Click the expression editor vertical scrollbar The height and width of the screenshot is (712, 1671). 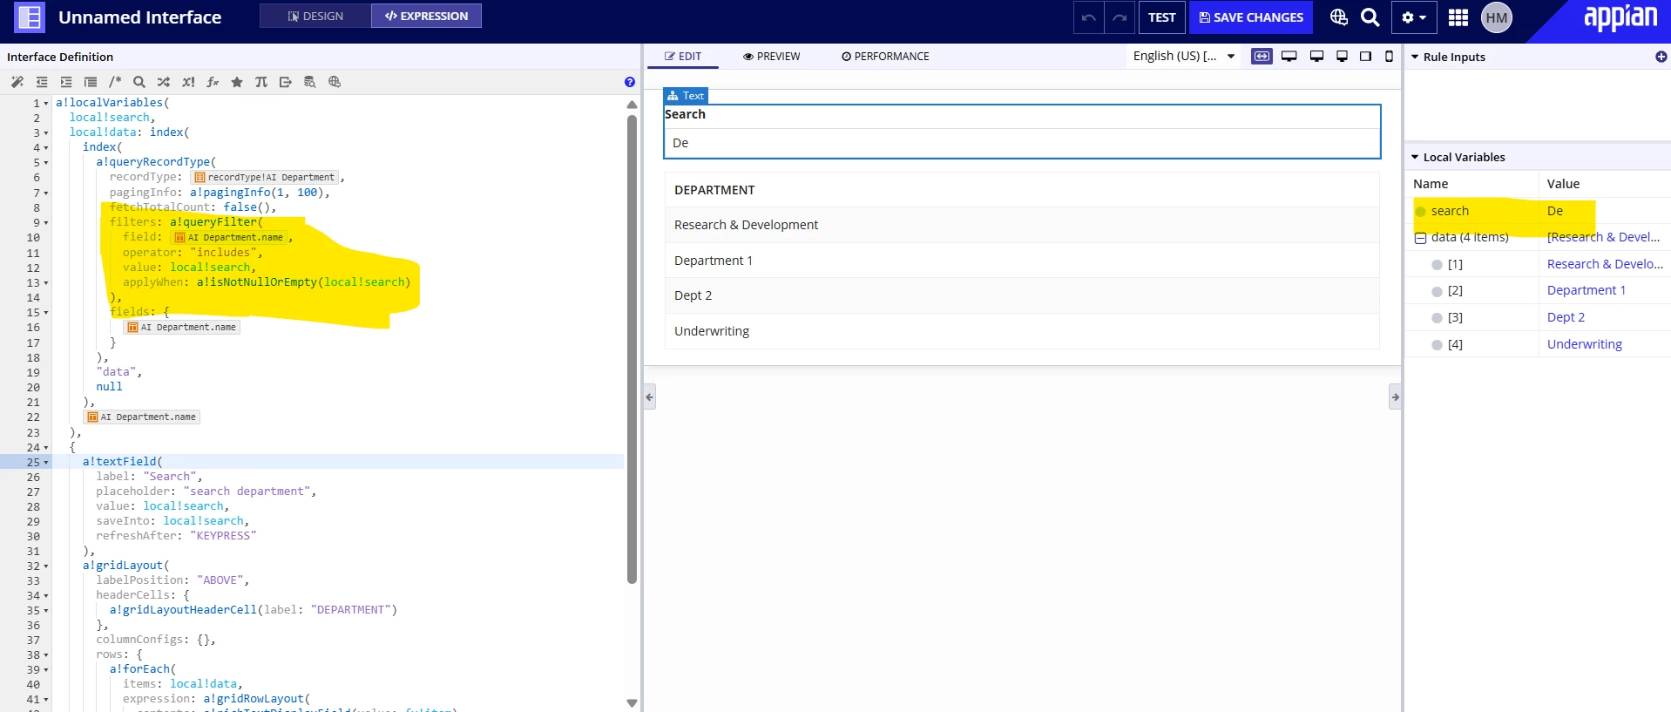632,349
